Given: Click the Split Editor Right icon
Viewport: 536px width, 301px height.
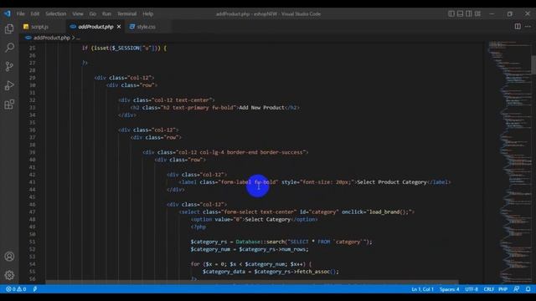Looking at the screenshot, I should (x=518, y=26).
